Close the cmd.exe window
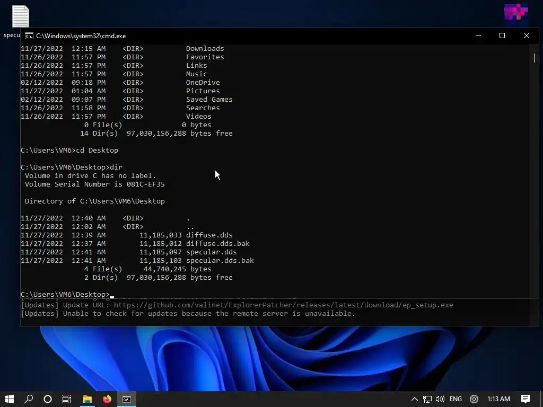Viewport: 543px width, 407px height. click(527, 36)
